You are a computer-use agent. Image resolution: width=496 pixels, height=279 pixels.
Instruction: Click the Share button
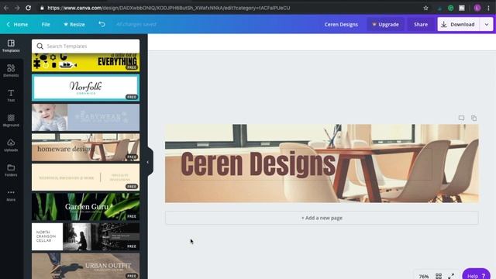(421, 24)
